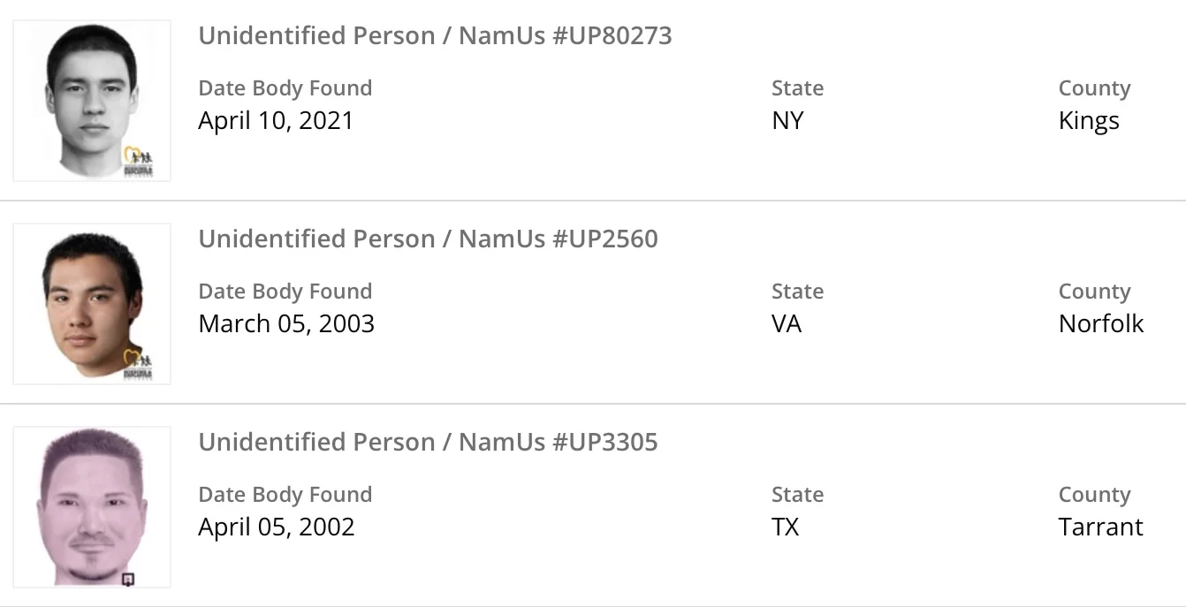The height and width of the screenshot is (607, 1186).
Task: Select the NY state value
Action: [x=787, y=121]
